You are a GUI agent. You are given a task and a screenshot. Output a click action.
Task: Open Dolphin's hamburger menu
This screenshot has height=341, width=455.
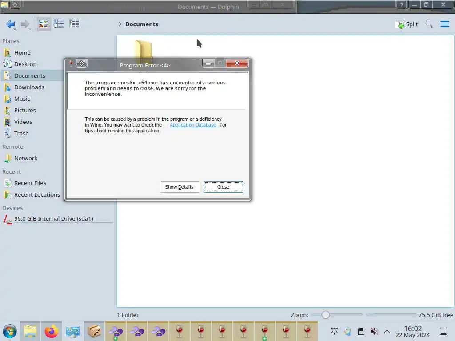tap(444, 24)
